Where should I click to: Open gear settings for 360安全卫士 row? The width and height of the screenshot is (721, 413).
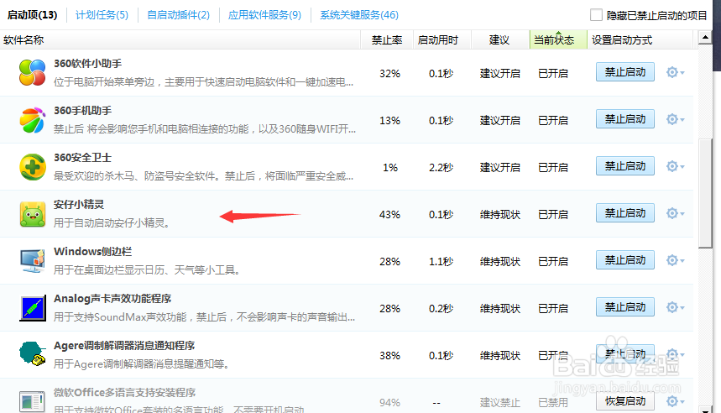[x=675, y=166]
